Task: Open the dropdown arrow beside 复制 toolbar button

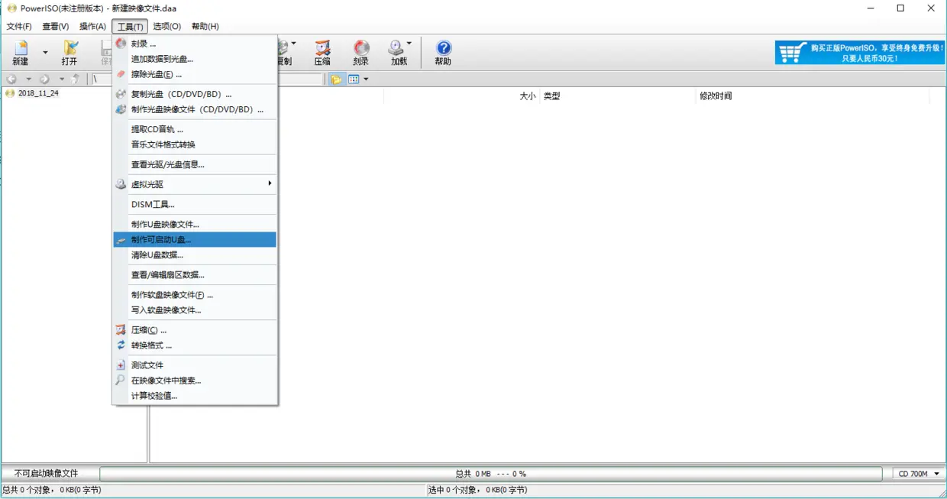Action: 294,44
